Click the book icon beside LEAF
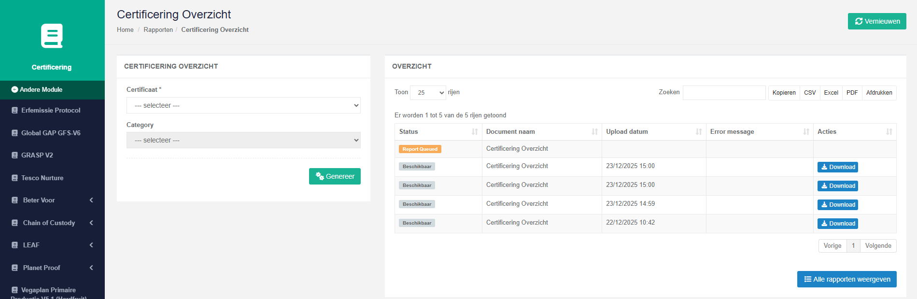 (14, 245)
